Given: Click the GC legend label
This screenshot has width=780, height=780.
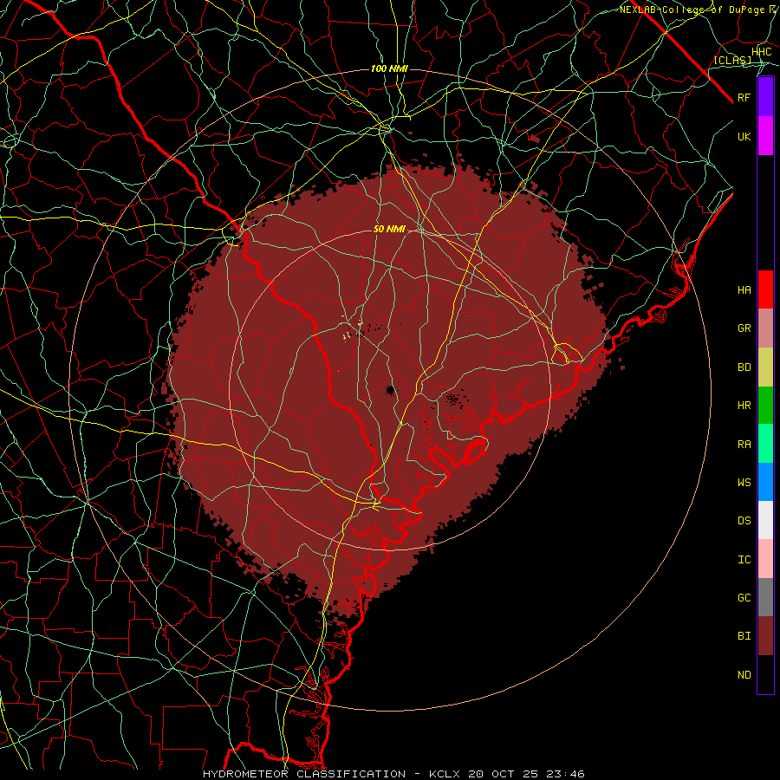Looking at the screenshot, I should click(x=744, y=597).
